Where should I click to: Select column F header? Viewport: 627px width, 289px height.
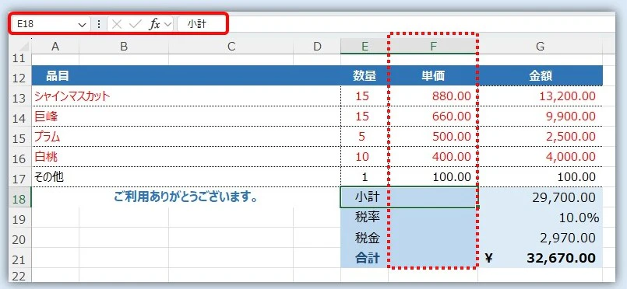[433, 47]
